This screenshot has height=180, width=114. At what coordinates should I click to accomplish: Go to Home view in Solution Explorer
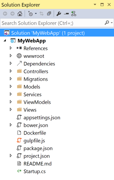coord(20,14)
